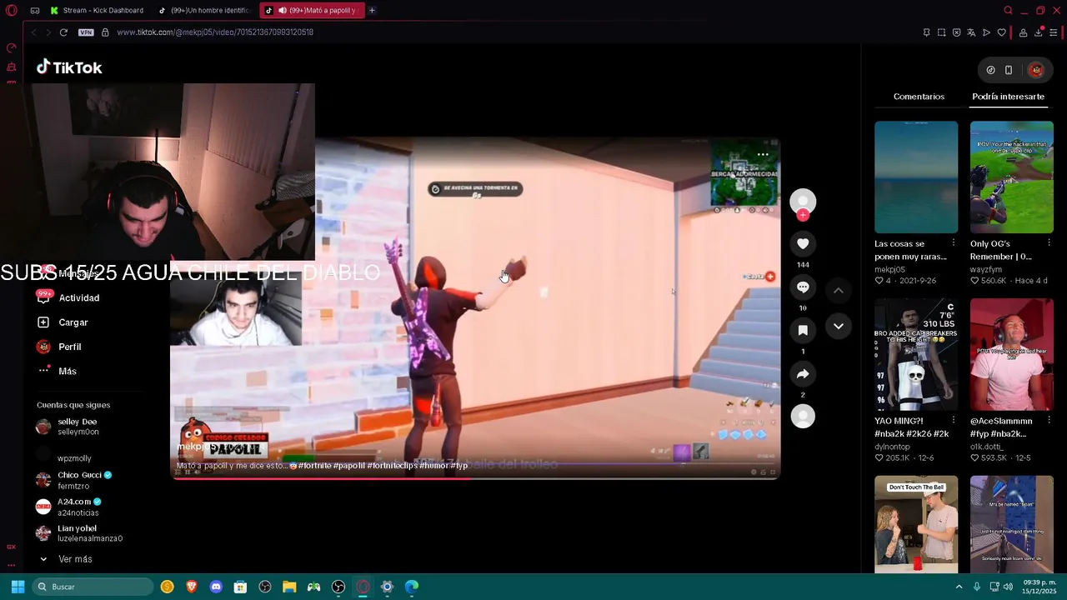Toggle Opera VPN badge

coord(86,32)
